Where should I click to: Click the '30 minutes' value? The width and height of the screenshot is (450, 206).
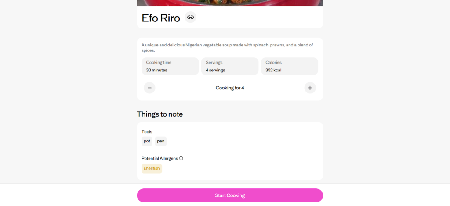pos(156,70)
